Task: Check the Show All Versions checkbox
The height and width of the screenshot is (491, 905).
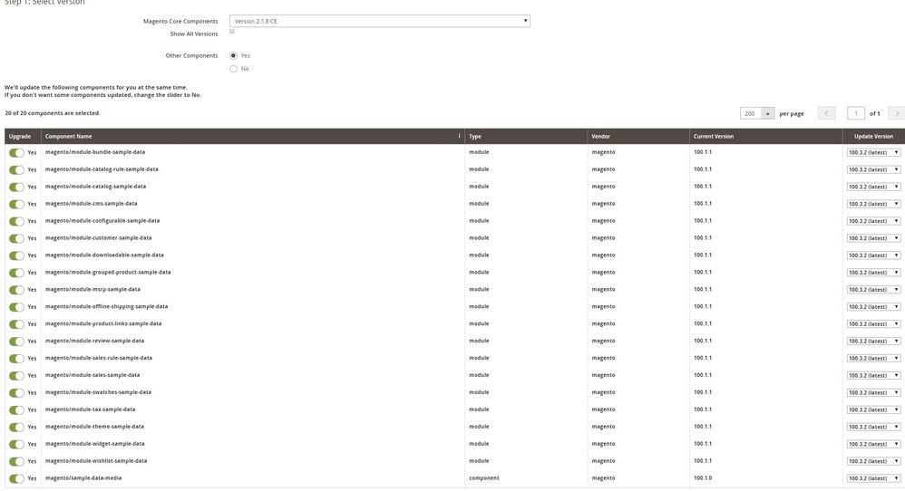Action: point(232,31)
